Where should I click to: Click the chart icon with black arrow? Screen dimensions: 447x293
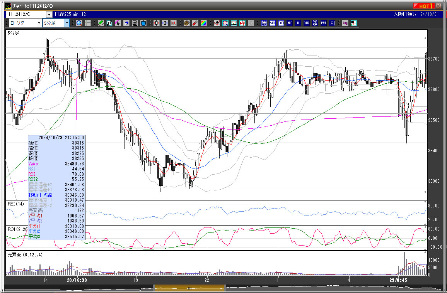353,23
